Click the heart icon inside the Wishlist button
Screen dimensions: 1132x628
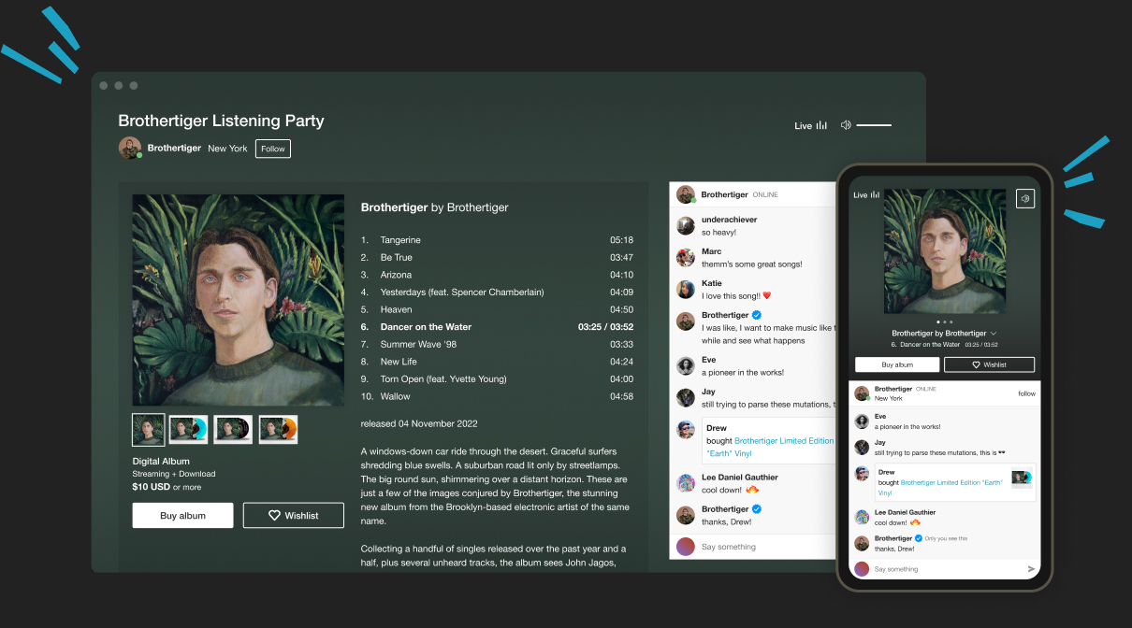274,515
